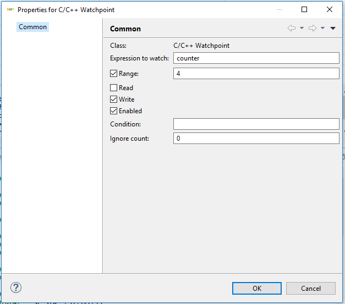The image size is (345, 304).
Task: Close the Properties dialog window
Action: coord(330,9)
